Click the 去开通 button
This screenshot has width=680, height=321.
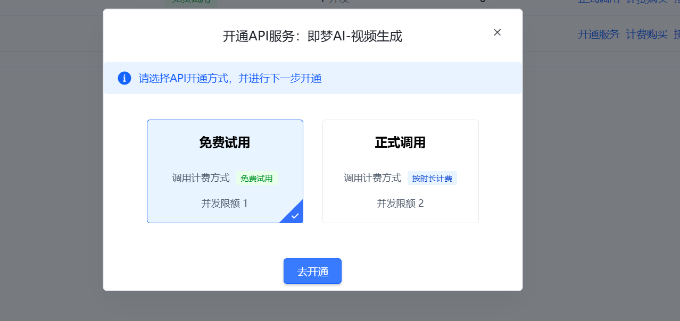[x=312, y=272]
